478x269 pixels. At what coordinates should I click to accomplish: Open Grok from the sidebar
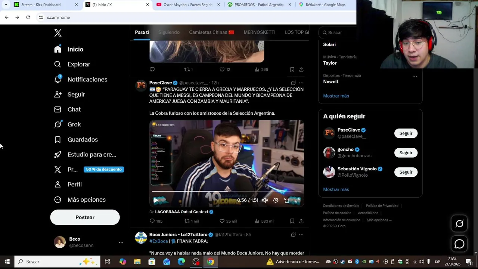tap(67, 124)
